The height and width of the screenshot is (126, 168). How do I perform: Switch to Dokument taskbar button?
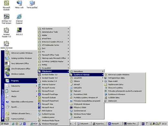click(x=84, y=124)
